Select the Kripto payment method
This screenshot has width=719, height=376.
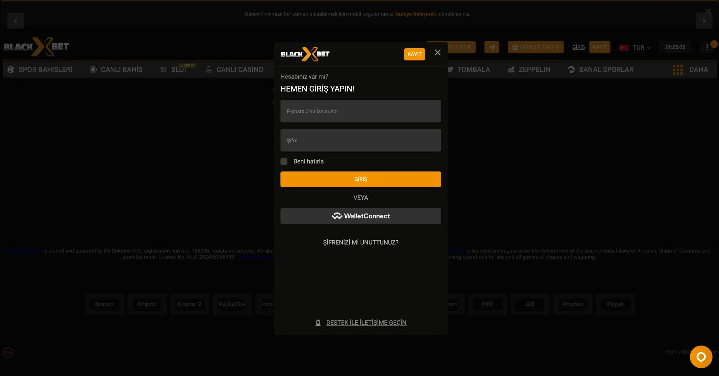pos(147,304)
